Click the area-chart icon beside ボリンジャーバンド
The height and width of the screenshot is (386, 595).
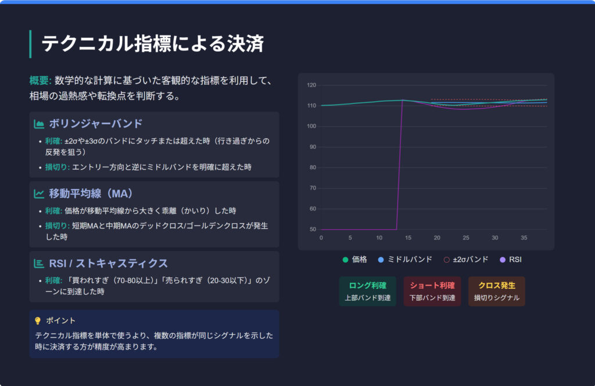point(39,124)
